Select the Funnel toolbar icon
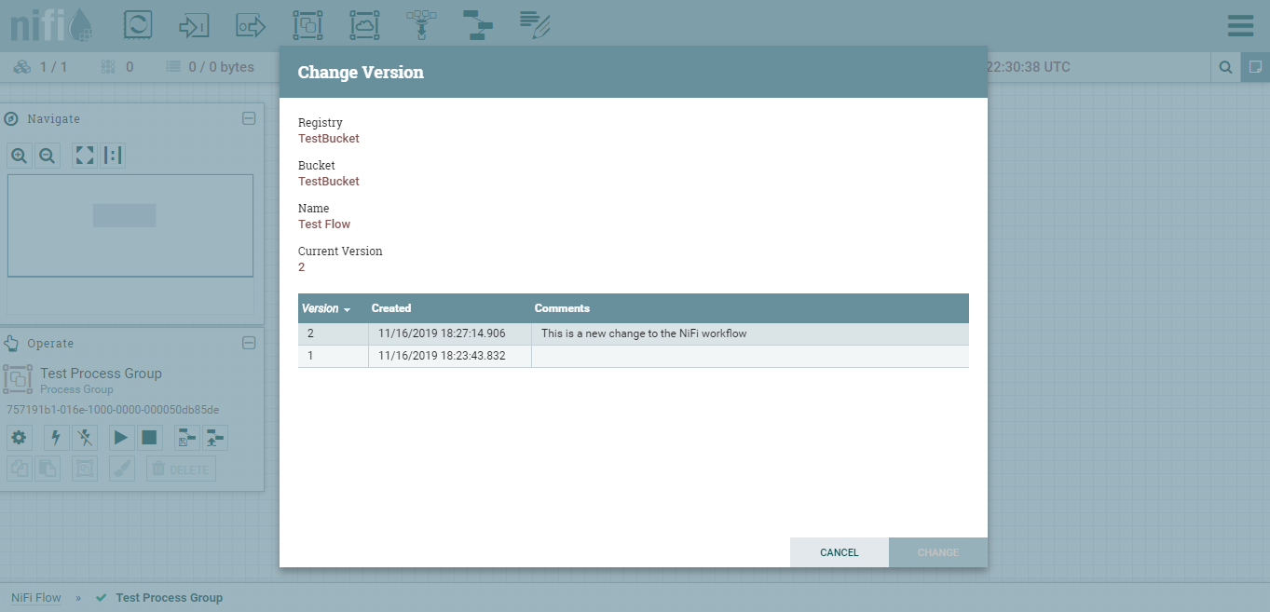Image resolution: width=1270 pixels, height=612 pixels. (x=421, y=25)
